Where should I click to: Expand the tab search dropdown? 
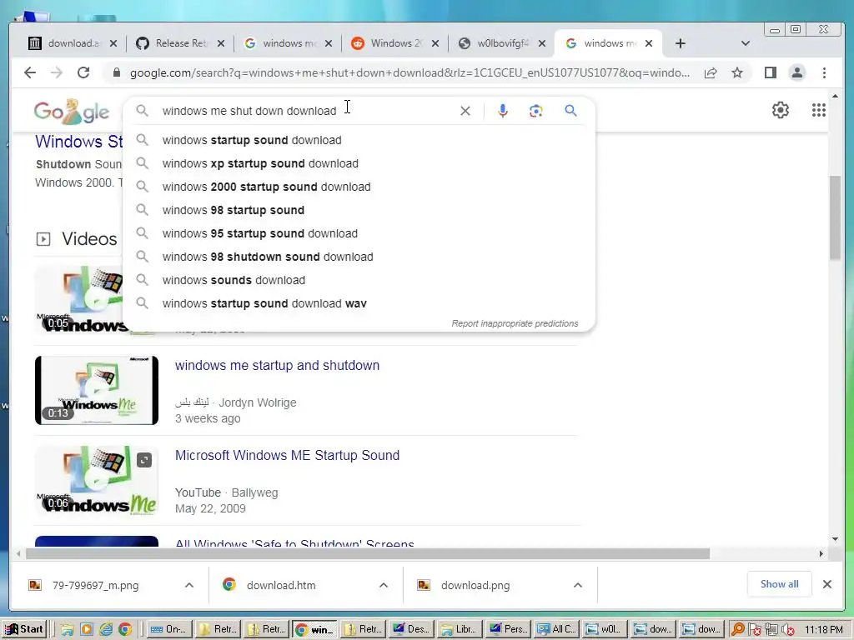[x=745, y=43]
